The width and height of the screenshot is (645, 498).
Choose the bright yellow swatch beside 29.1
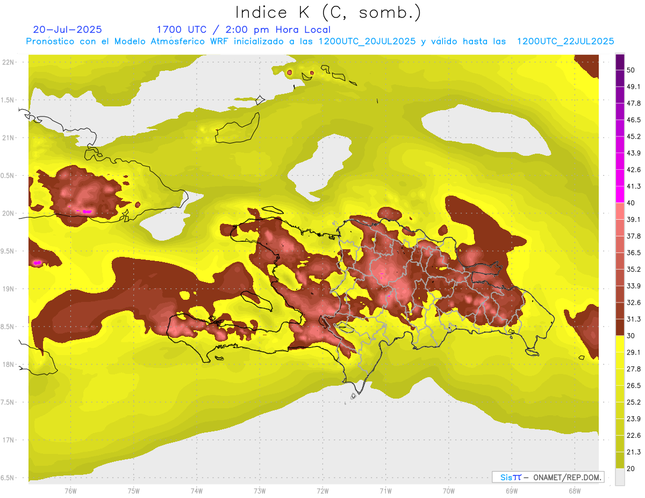pos(620,344)
